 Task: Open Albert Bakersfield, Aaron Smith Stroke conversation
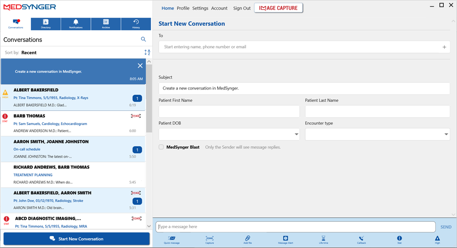[73, 200]
